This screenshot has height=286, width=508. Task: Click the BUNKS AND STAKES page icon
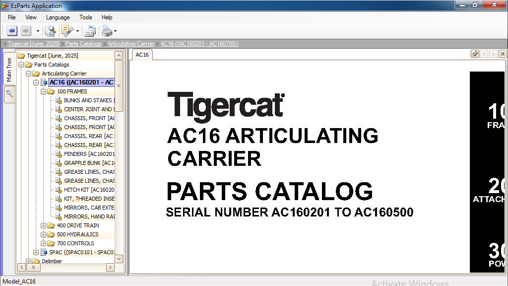(x=59, y=100)
